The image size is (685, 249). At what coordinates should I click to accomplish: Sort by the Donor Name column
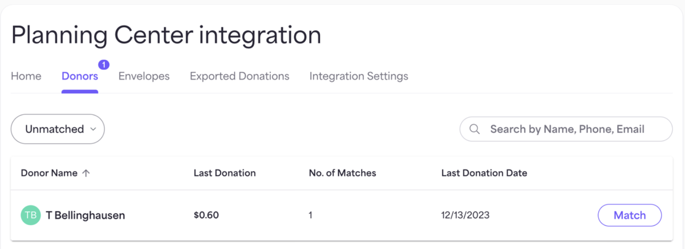pos(49,173)
